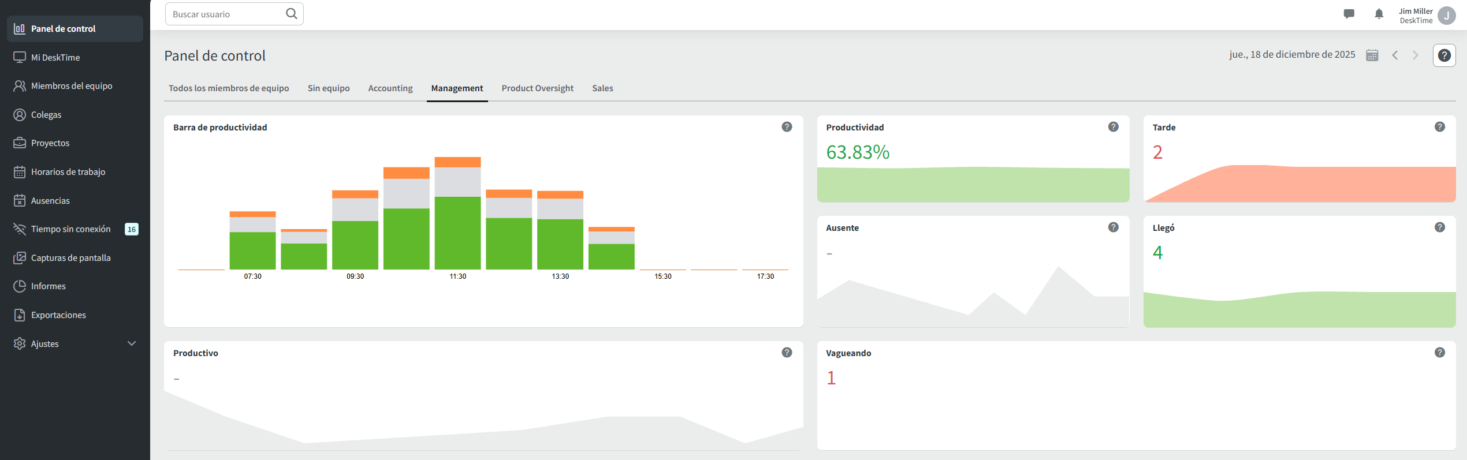Open the calendar date picker icon
The height and width of the screenshot is (460, 1467).
click(x=1372, y=55)
